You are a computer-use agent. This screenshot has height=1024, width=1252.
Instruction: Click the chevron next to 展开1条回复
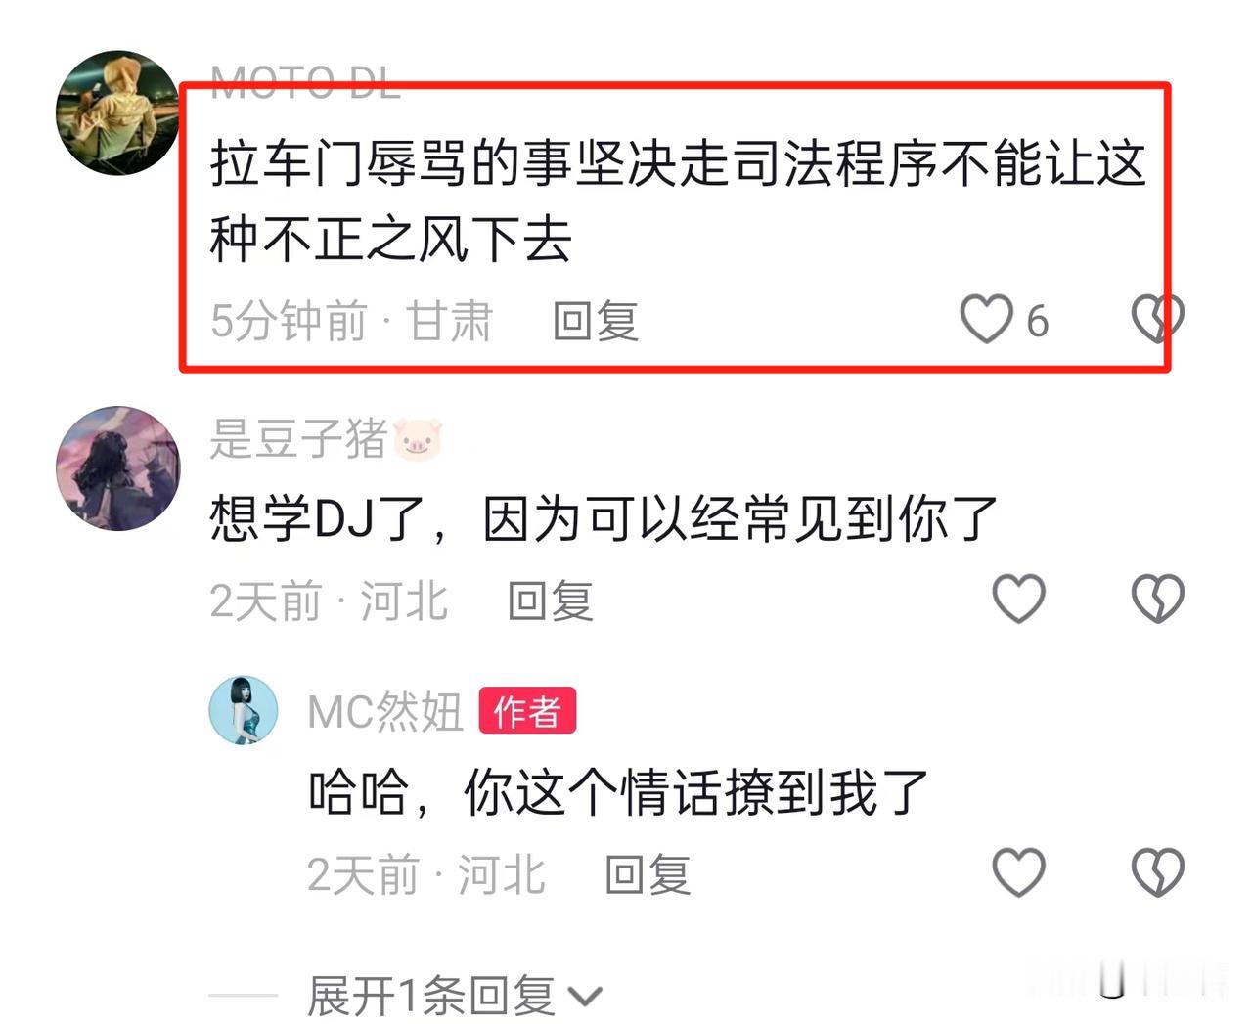click(x=585, y=998)
